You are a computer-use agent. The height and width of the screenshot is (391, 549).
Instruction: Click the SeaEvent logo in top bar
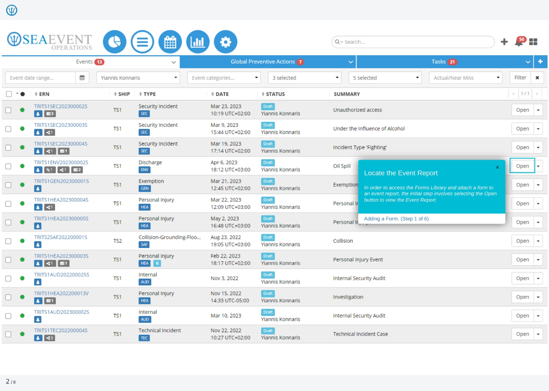[12, 10]
